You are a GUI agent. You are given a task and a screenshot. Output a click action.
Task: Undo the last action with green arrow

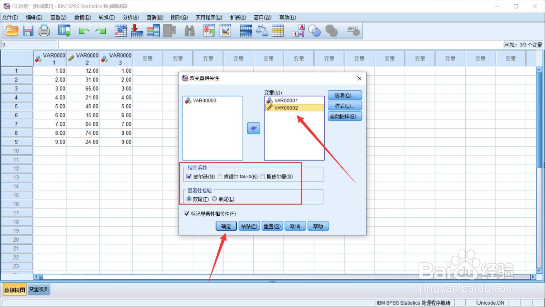tap(84, 31)
